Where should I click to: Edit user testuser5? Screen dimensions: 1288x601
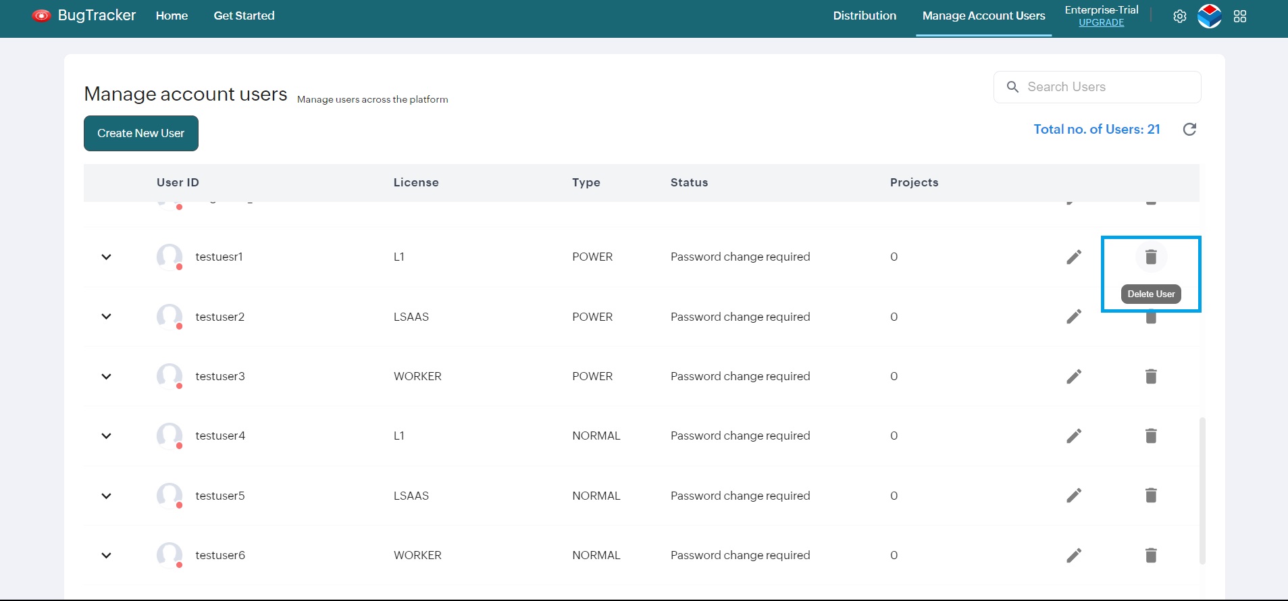(x=1074, y=495)
